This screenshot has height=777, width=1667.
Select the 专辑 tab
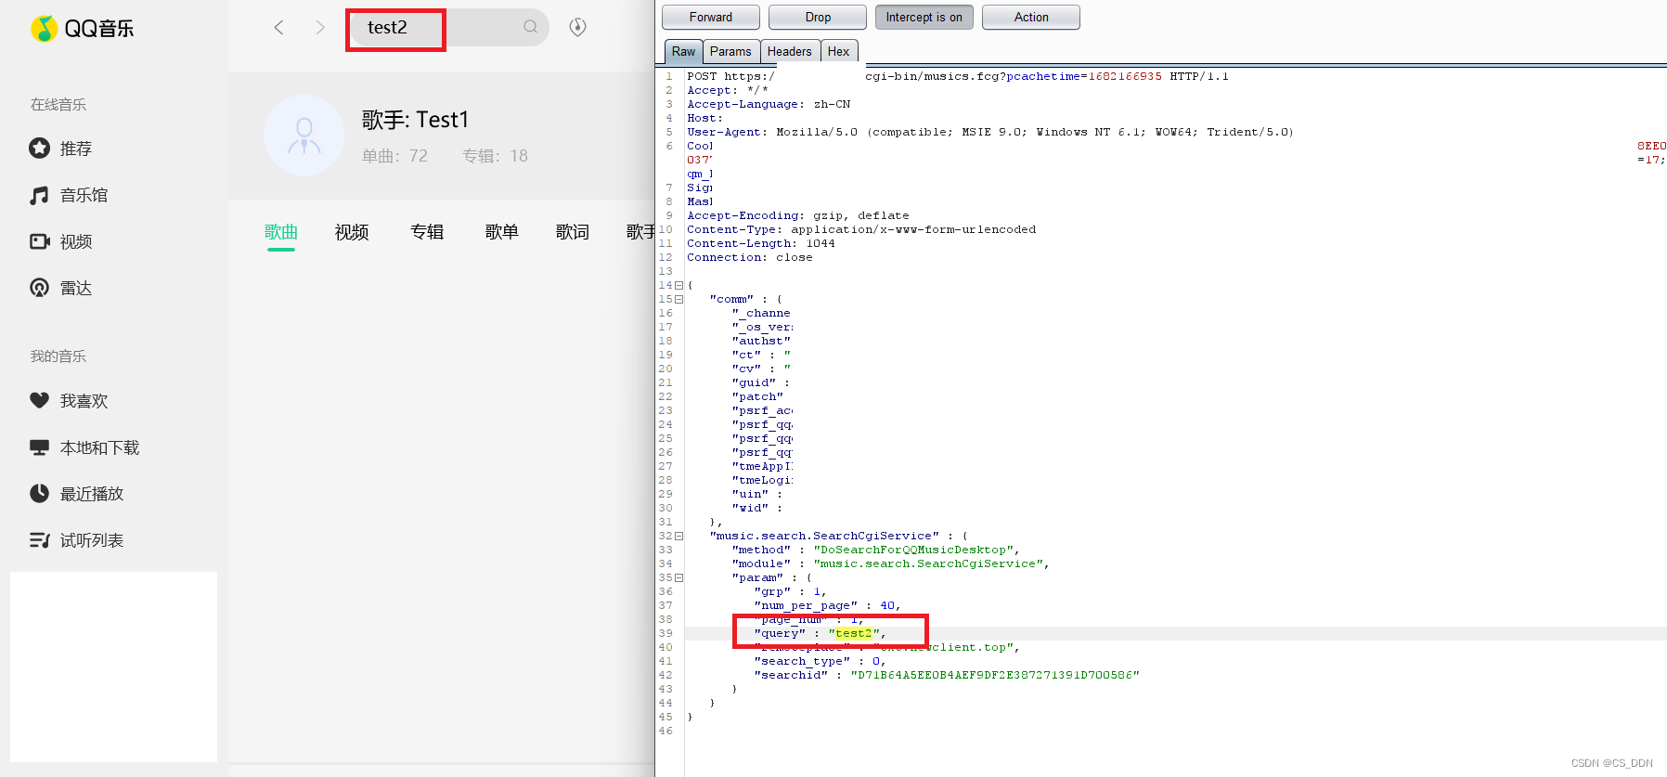(427, 232)
